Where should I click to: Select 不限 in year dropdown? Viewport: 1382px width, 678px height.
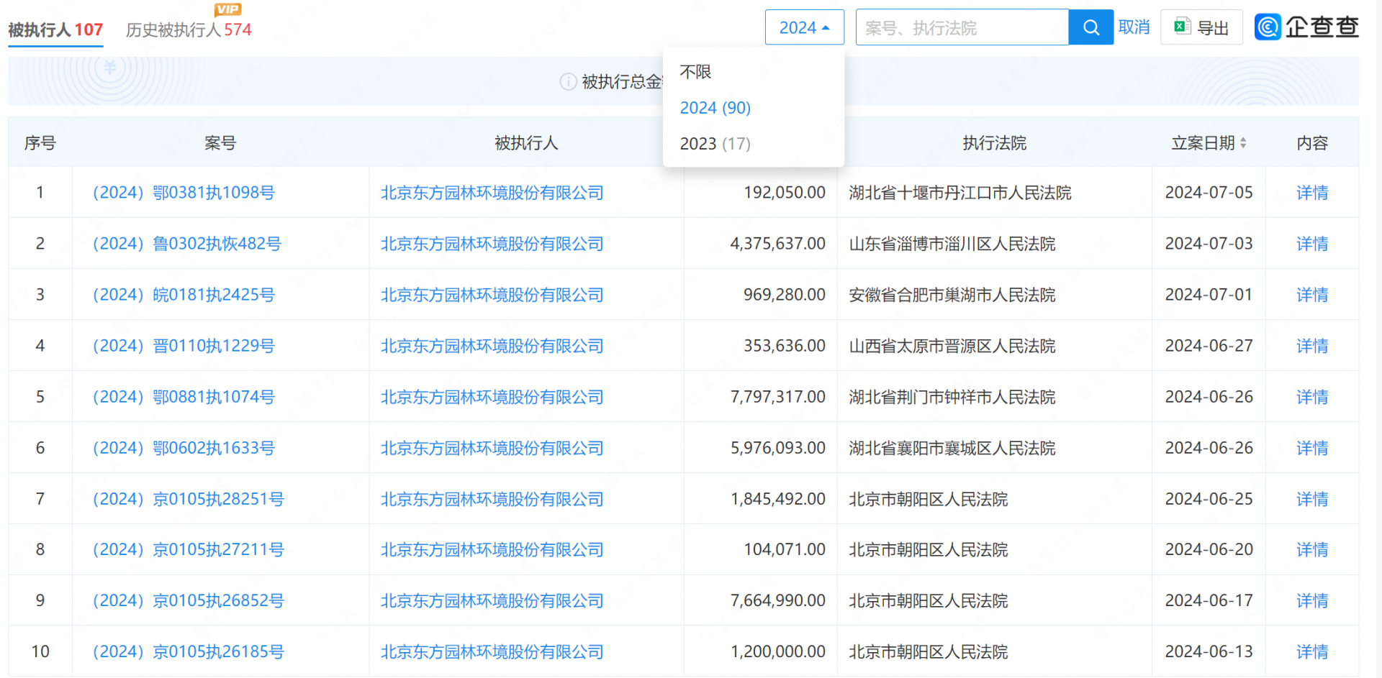pos(695,72)
